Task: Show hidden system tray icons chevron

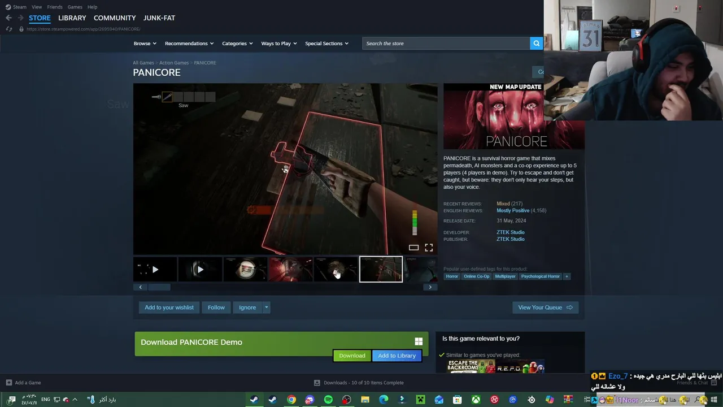Action: coord(75,400)
